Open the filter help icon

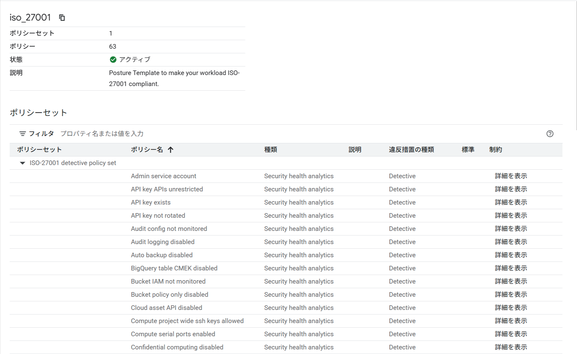click(x=550, y=134)
